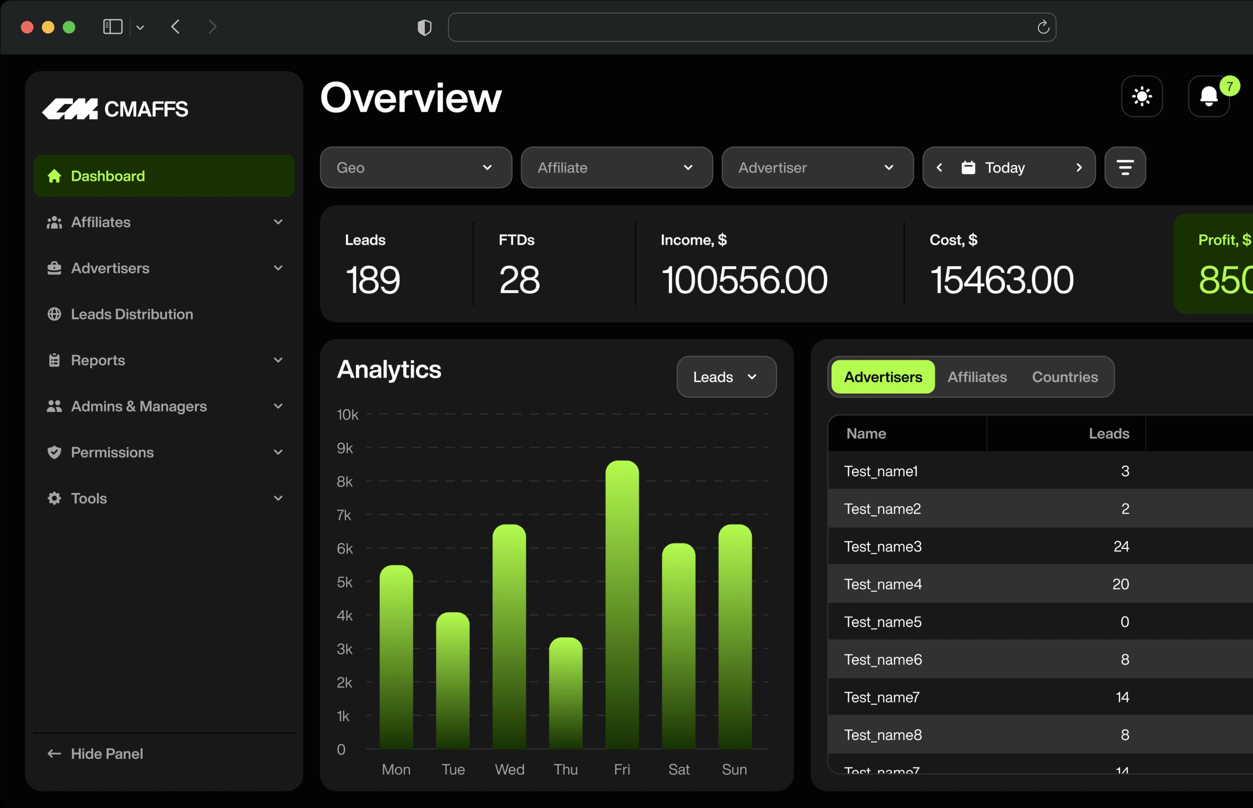Click the Thursday bar in chart
Viewport: 1253px width, 808px height.
(x=566, y=693)
